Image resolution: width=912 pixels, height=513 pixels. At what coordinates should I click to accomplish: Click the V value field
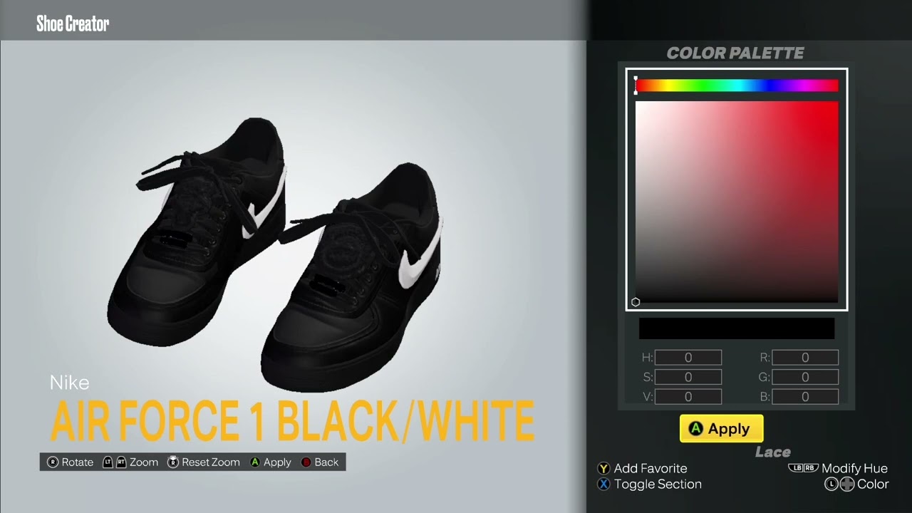pos(688,397)
